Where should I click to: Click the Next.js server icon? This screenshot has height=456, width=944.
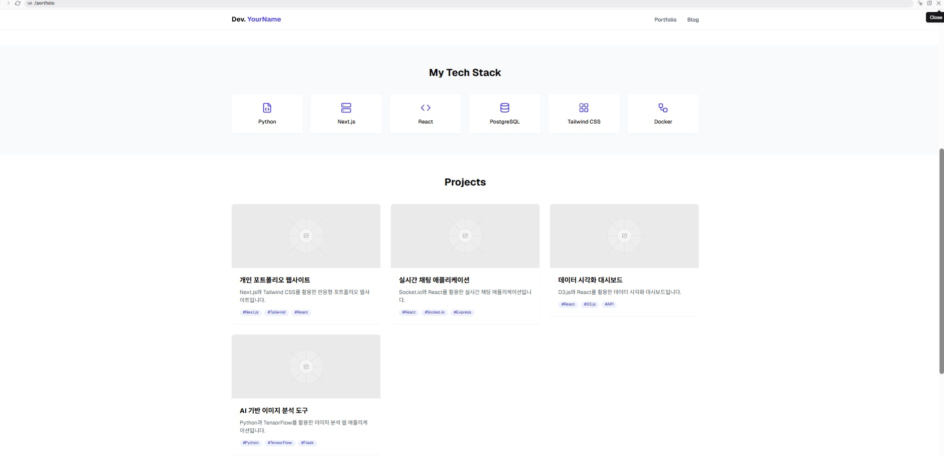click(x=346, y=107)
